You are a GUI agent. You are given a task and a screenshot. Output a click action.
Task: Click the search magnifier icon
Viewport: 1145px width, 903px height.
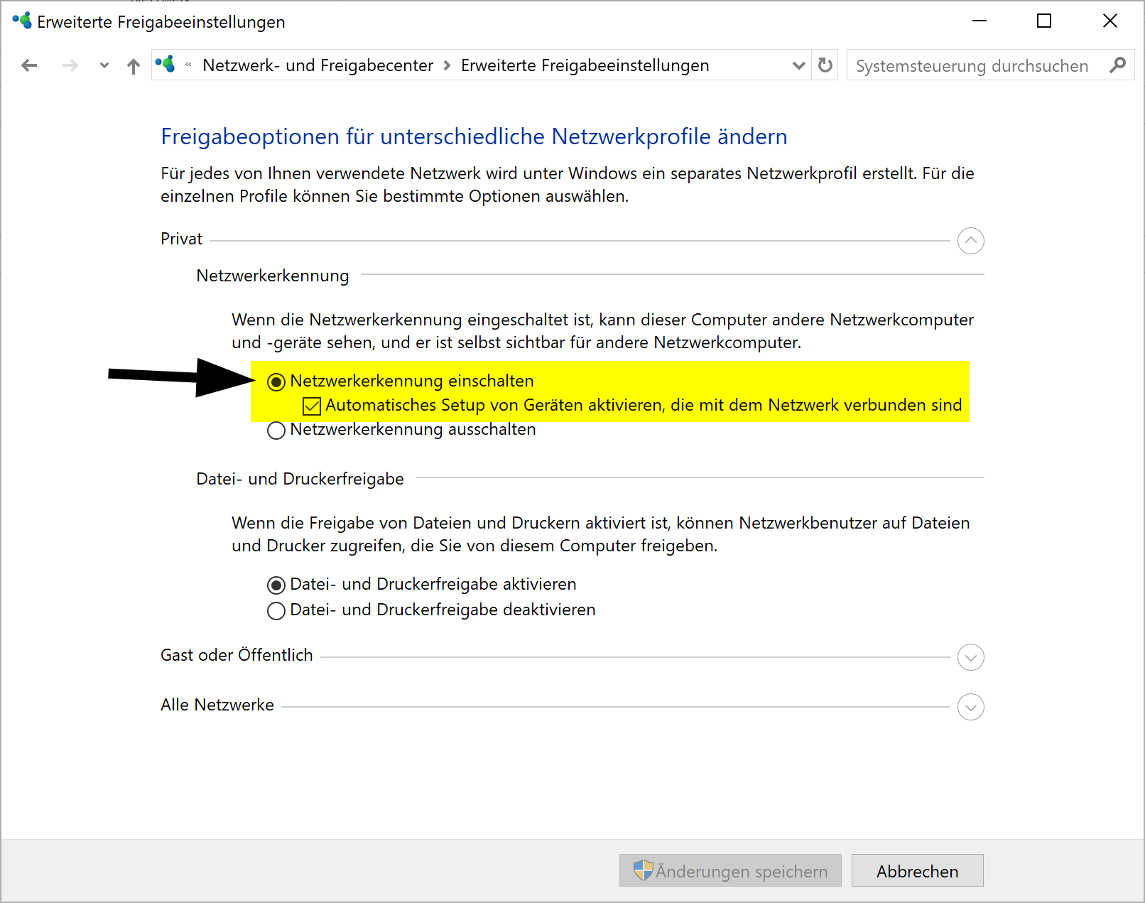[1118, 65]
